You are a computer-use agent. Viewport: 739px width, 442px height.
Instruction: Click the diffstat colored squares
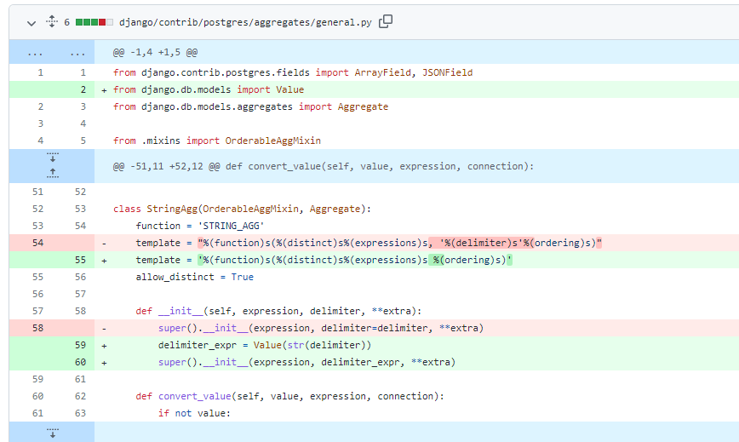94,21
